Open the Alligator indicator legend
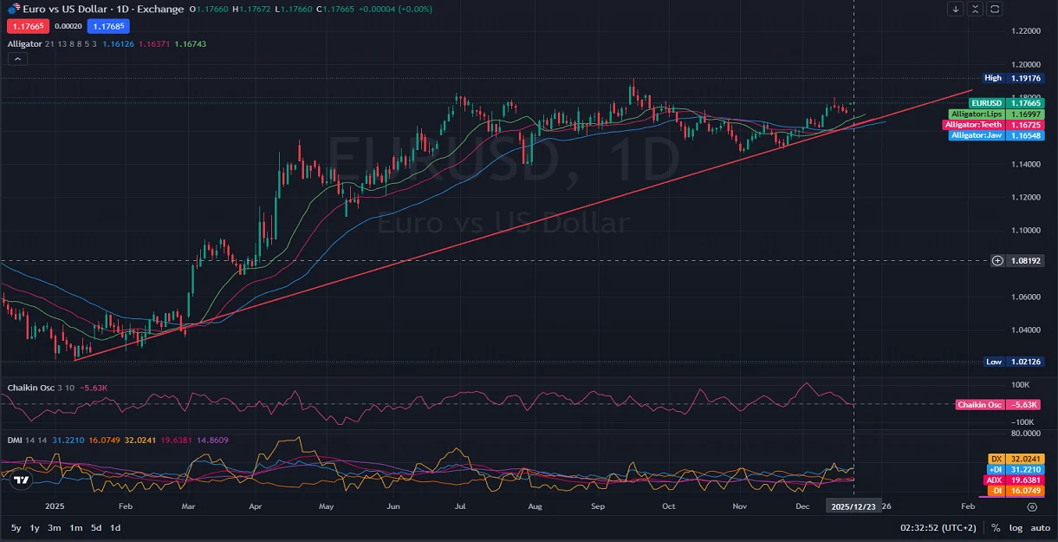The width and height of the screenshot is (1058, 542). tap(24, 43)
